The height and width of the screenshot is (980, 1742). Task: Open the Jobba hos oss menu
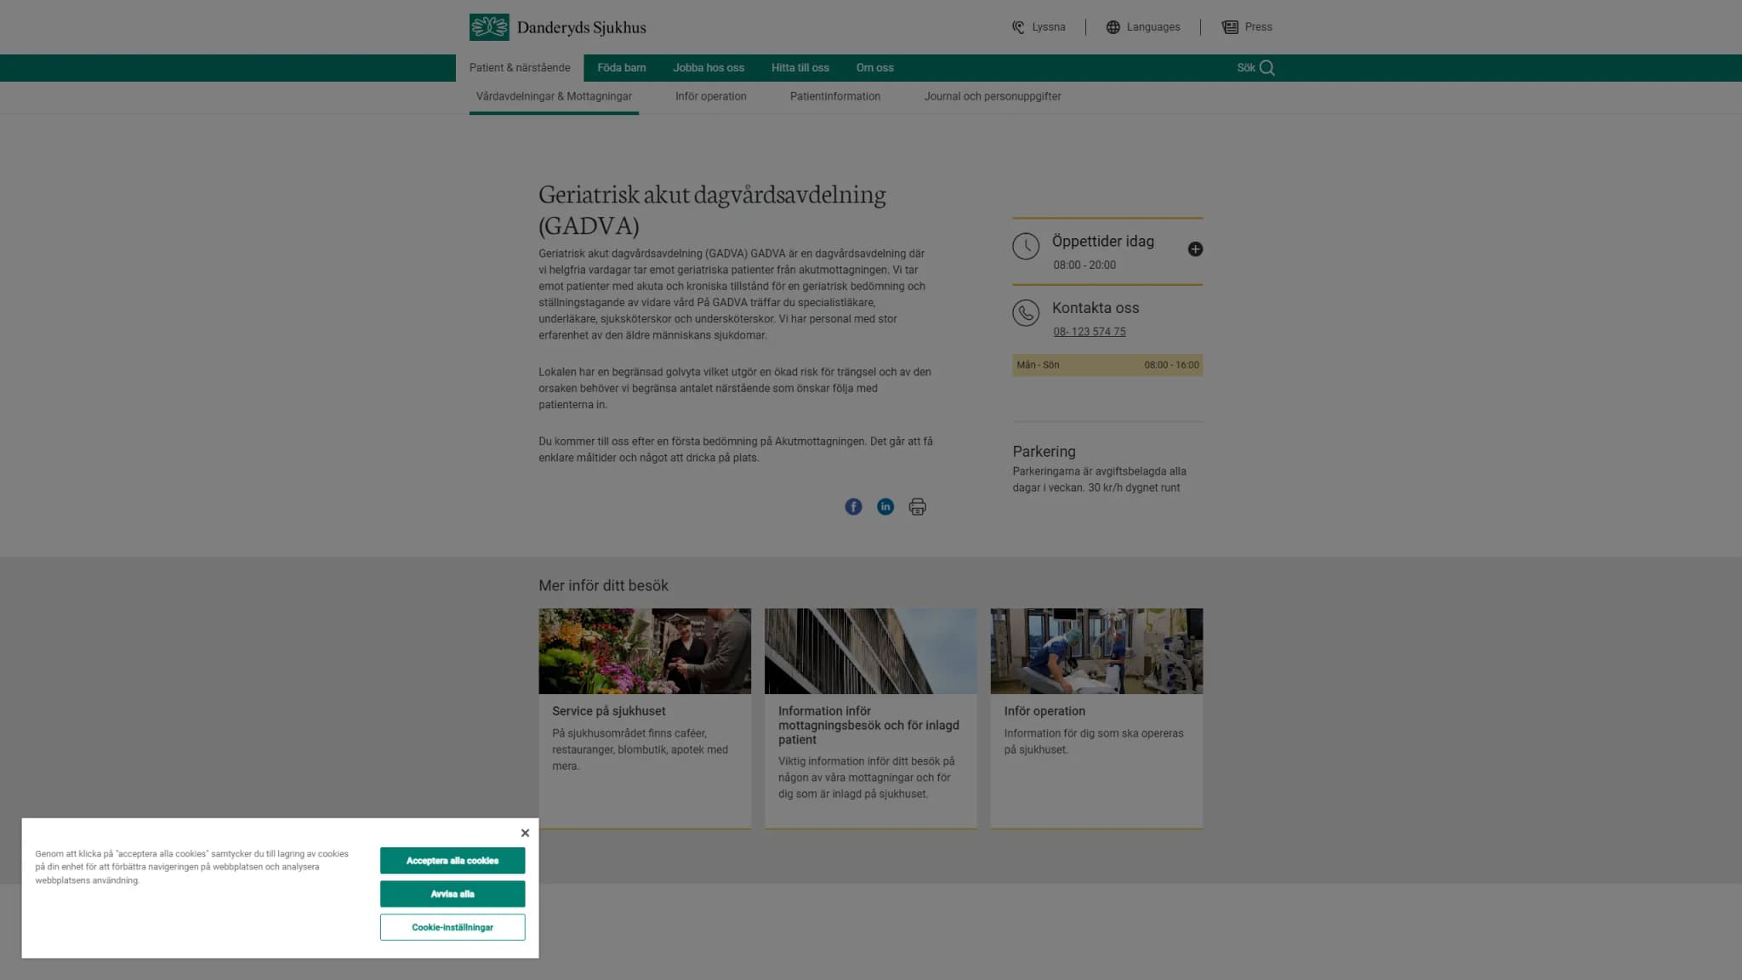tap(709, 68)
